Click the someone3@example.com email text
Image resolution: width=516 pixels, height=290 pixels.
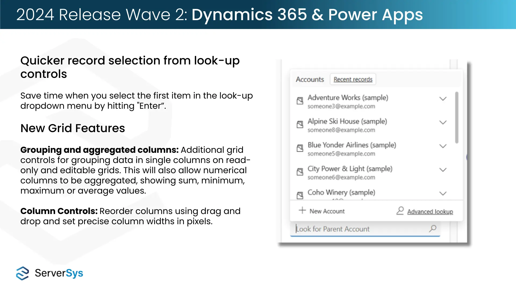click(x=341, y=106)
